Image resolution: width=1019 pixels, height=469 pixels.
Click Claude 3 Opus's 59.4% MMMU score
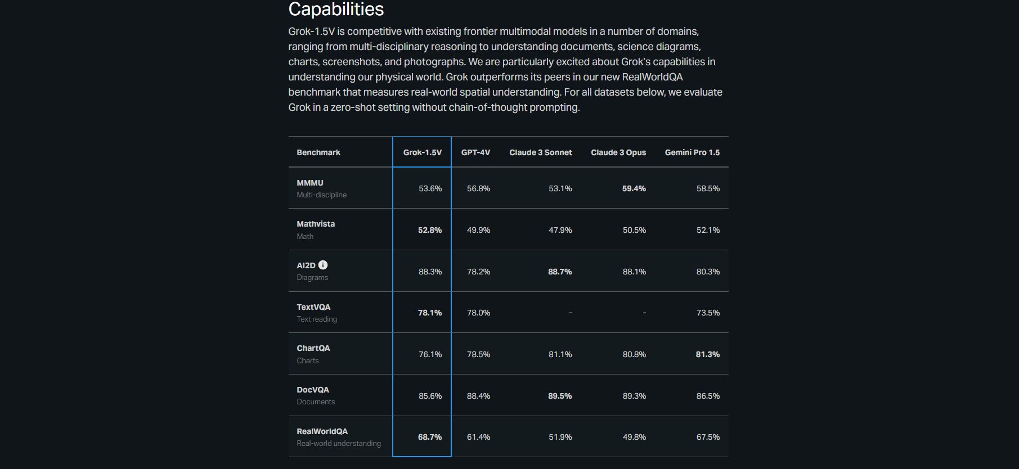pos(634,188)
